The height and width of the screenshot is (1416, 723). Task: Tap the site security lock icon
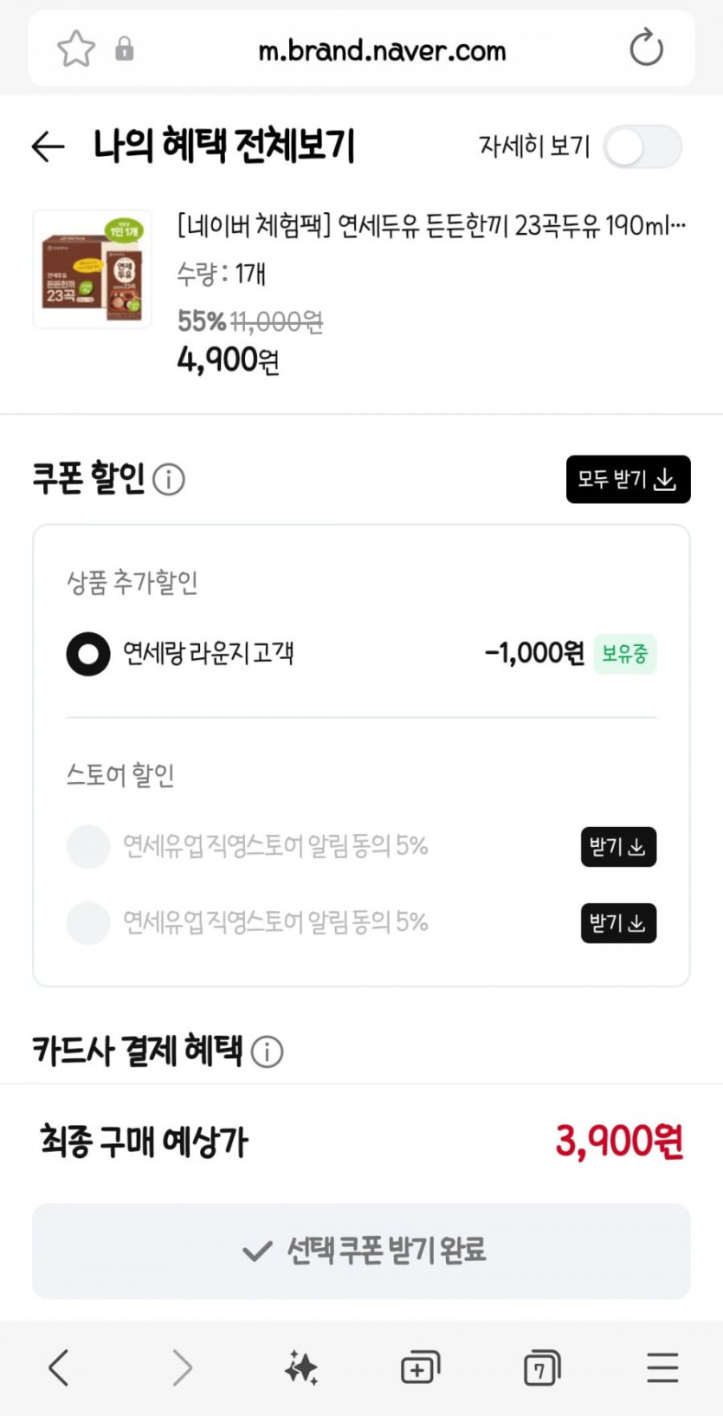125,48
